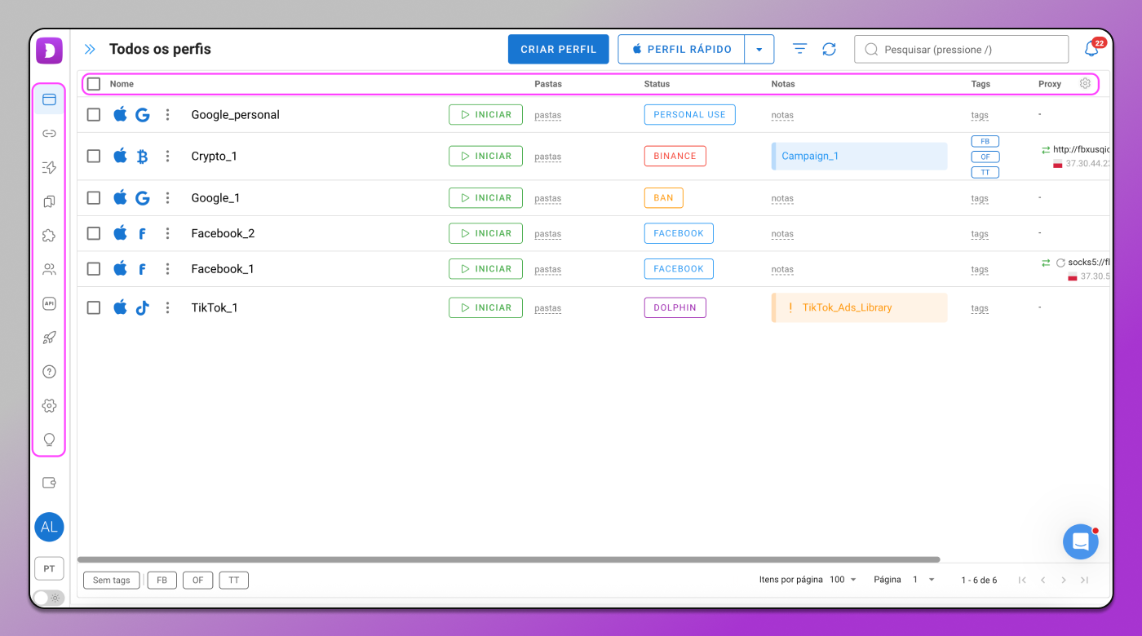Image resolution: width=1142 pixels, height=636 pixels.
Task: Click pastas link on Facebook_2 row
Action: pos(547,234)
